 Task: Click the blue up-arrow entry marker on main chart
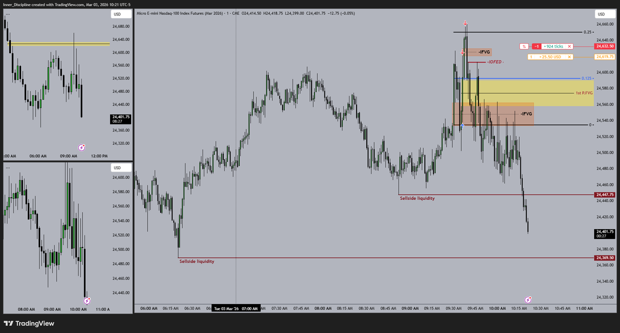tap(461, 125)
